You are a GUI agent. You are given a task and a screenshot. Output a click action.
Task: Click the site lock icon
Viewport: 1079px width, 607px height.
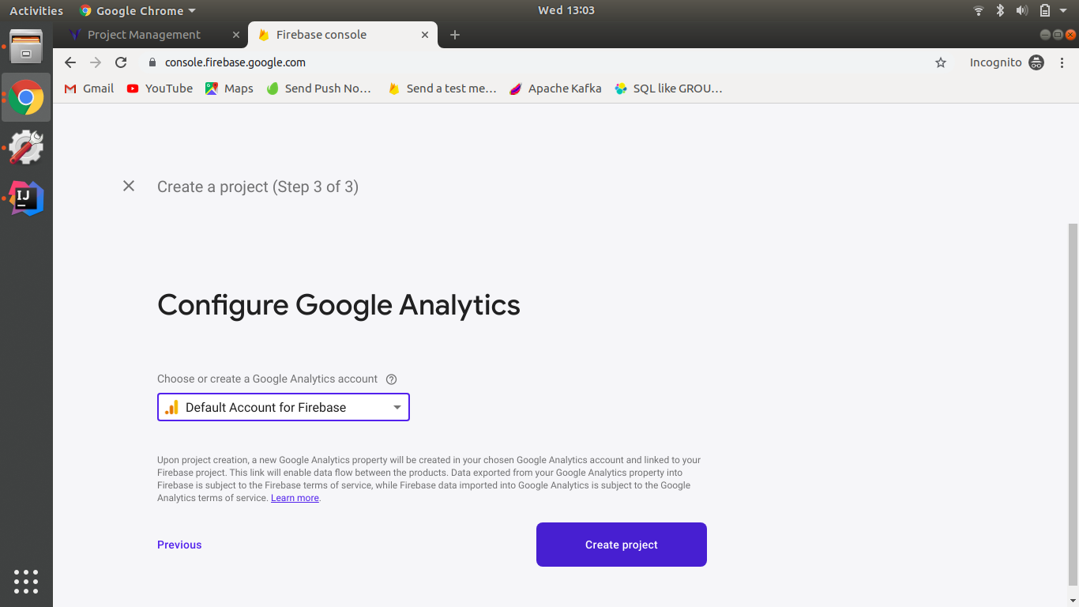pos(152,62)
